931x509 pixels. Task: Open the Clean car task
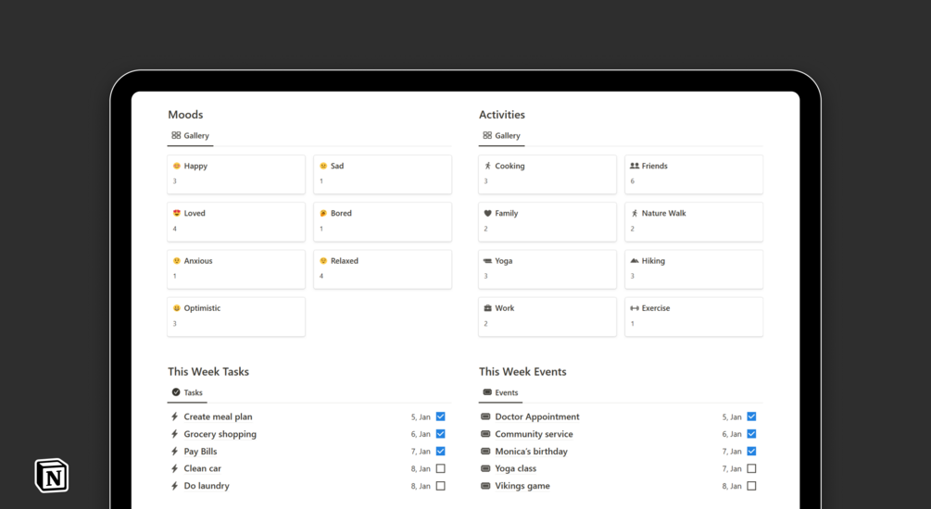click(x=203, y=468)
